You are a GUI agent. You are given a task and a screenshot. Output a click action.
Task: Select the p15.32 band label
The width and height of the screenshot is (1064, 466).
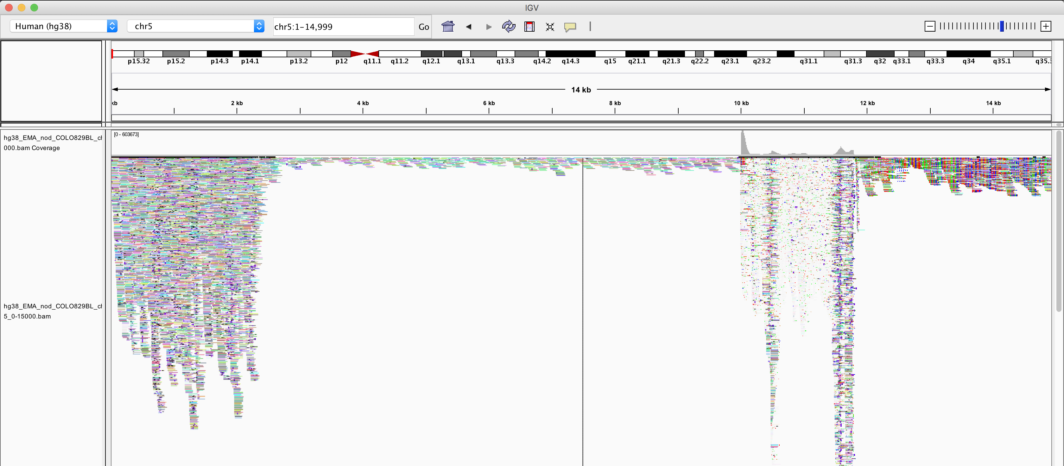pos(139,61)
